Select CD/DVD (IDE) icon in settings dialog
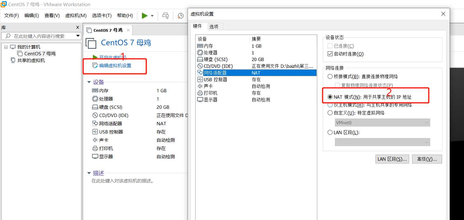The image size is (464, 220). (200, 66)
